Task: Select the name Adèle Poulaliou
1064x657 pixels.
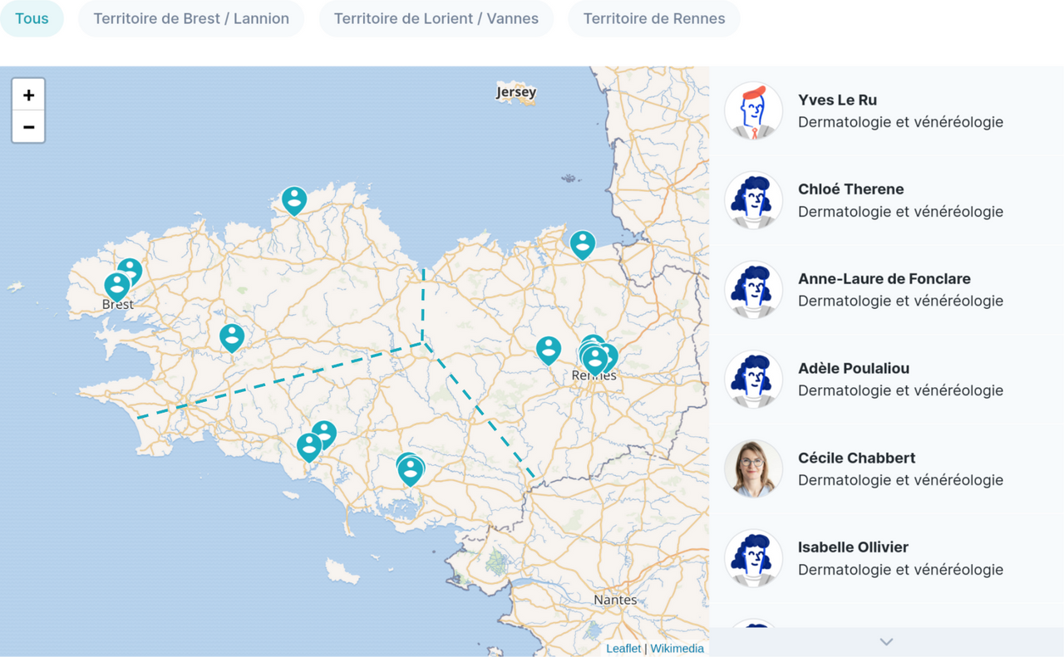Action: (854, 369)
